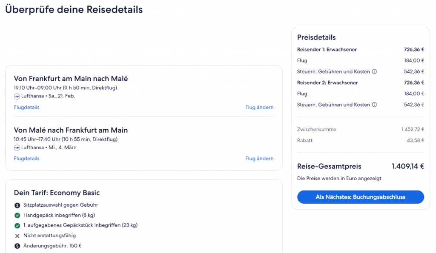Select Flug ändern for the return flight
Image resolution: width=436 pixels, height=253 pixels.
(x=259, y=159)
